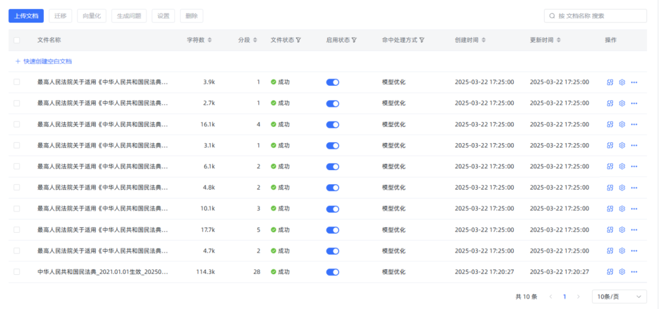Click the 共 10 条 total count text
This screenshot has height=309, width=659.
tap(526, 296)
